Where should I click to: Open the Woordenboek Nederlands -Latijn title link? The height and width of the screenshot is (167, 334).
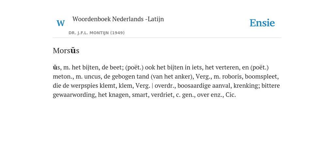118,19
